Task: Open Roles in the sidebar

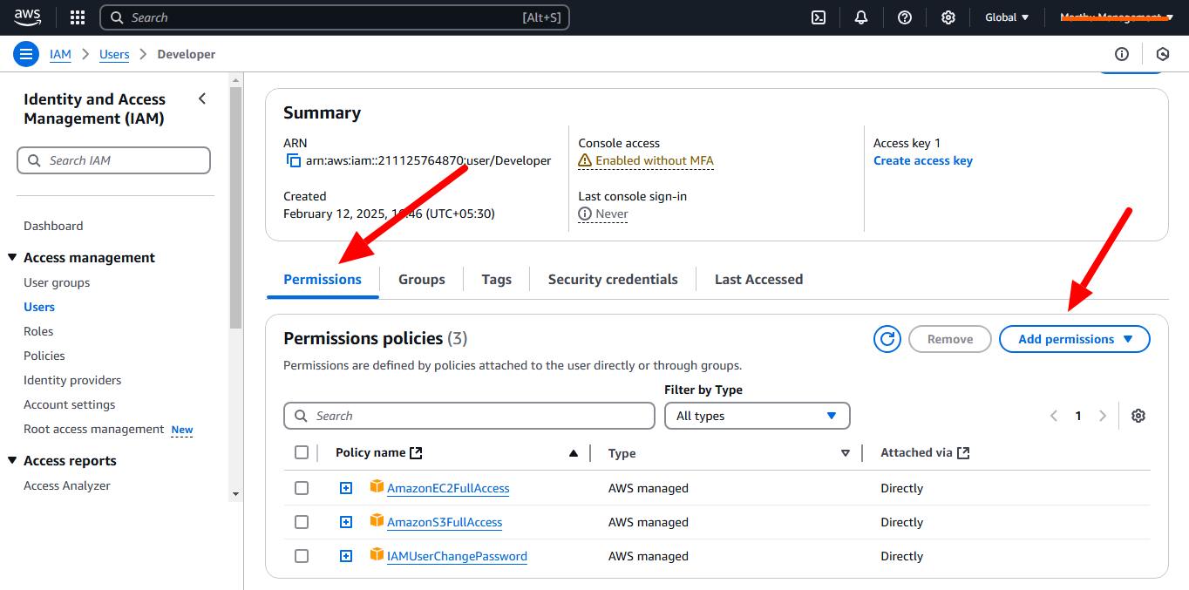Action: pyautogui.click(x=38, y=331)
